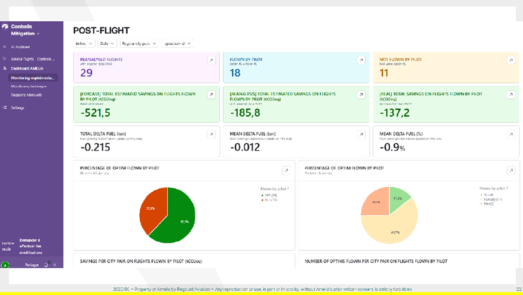
Task: Expand the Reanalysed Flights card
Action: 211,60
